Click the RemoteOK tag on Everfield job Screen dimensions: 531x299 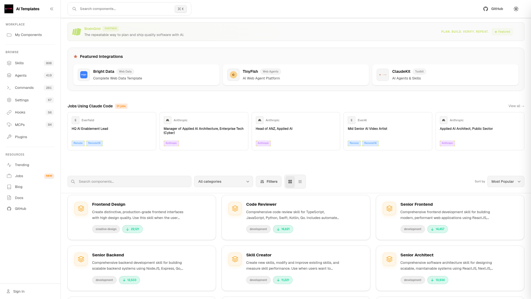coord(94,143)
